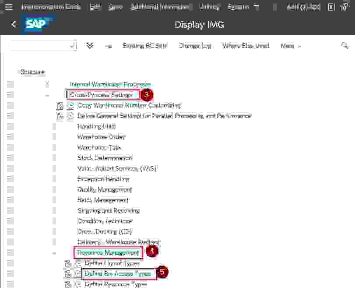This screenshot has height=288, width=355.
Task: Click the documentation icon beside Define Layout Types
Action: coord(67,263)
